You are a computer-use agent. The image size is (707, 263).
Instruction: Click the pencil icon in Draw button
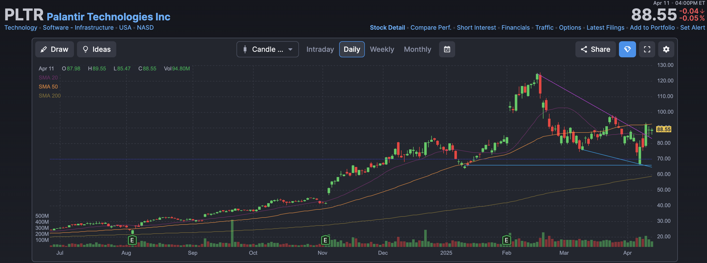click(43, 49)
